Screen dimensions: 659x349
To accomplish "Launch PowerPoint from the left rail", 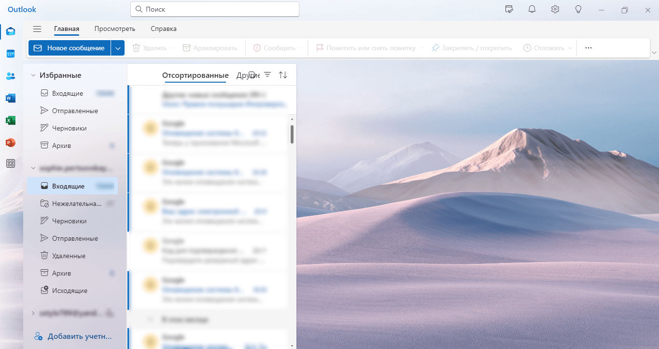I will coord(11,143).
